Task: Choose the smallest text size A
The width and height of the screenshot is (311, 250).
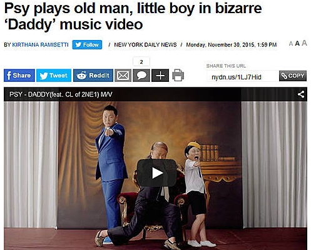Action: pos(290,44)
